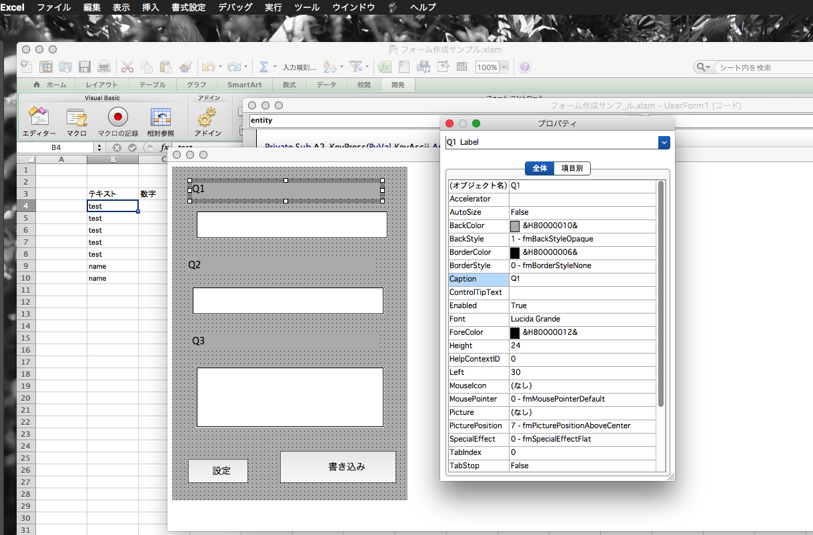Open the Undo history dropdown arrow
This screenshot has width=813, height=535.
pyautogui.click(x=220, y=67)
